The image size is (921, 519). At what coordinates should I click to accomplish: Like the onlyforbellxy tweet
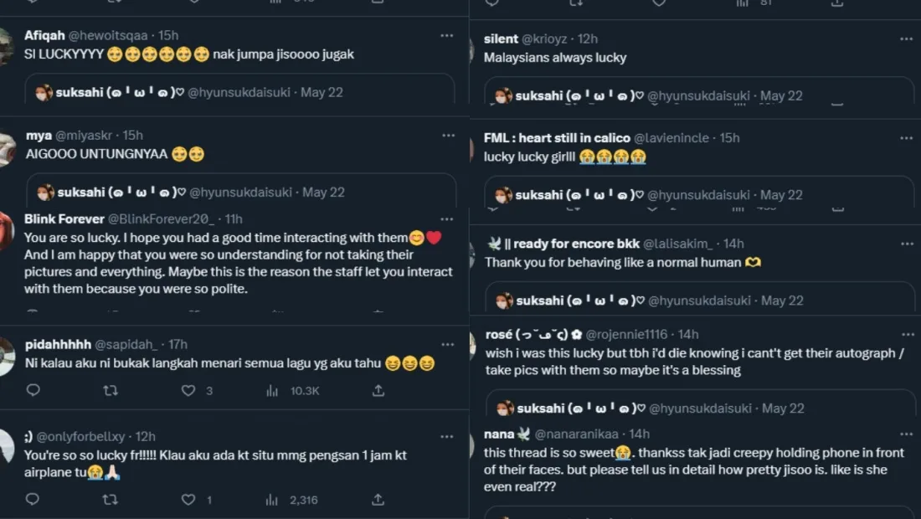(x=188, y=500)
